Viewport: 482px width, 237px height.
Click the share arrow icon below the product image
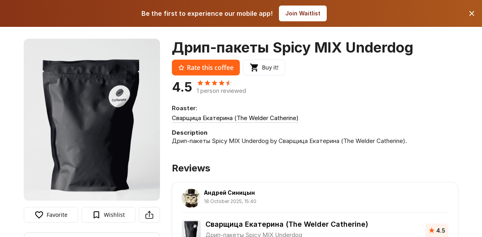[x=149, y=214]
